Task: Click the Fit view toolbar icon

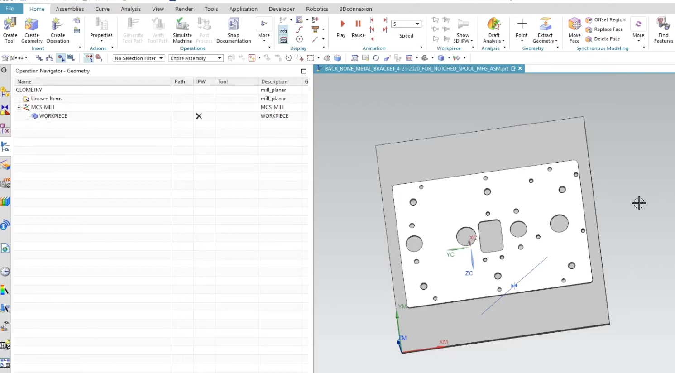Action: 354,58
